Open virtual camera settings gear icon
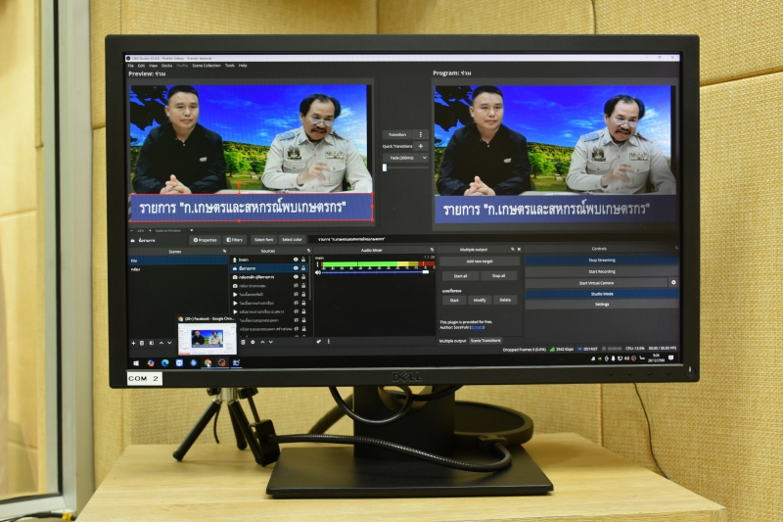The width and height of the screenshot is (783, 522). pyautogui.click(x=672, y=282)
